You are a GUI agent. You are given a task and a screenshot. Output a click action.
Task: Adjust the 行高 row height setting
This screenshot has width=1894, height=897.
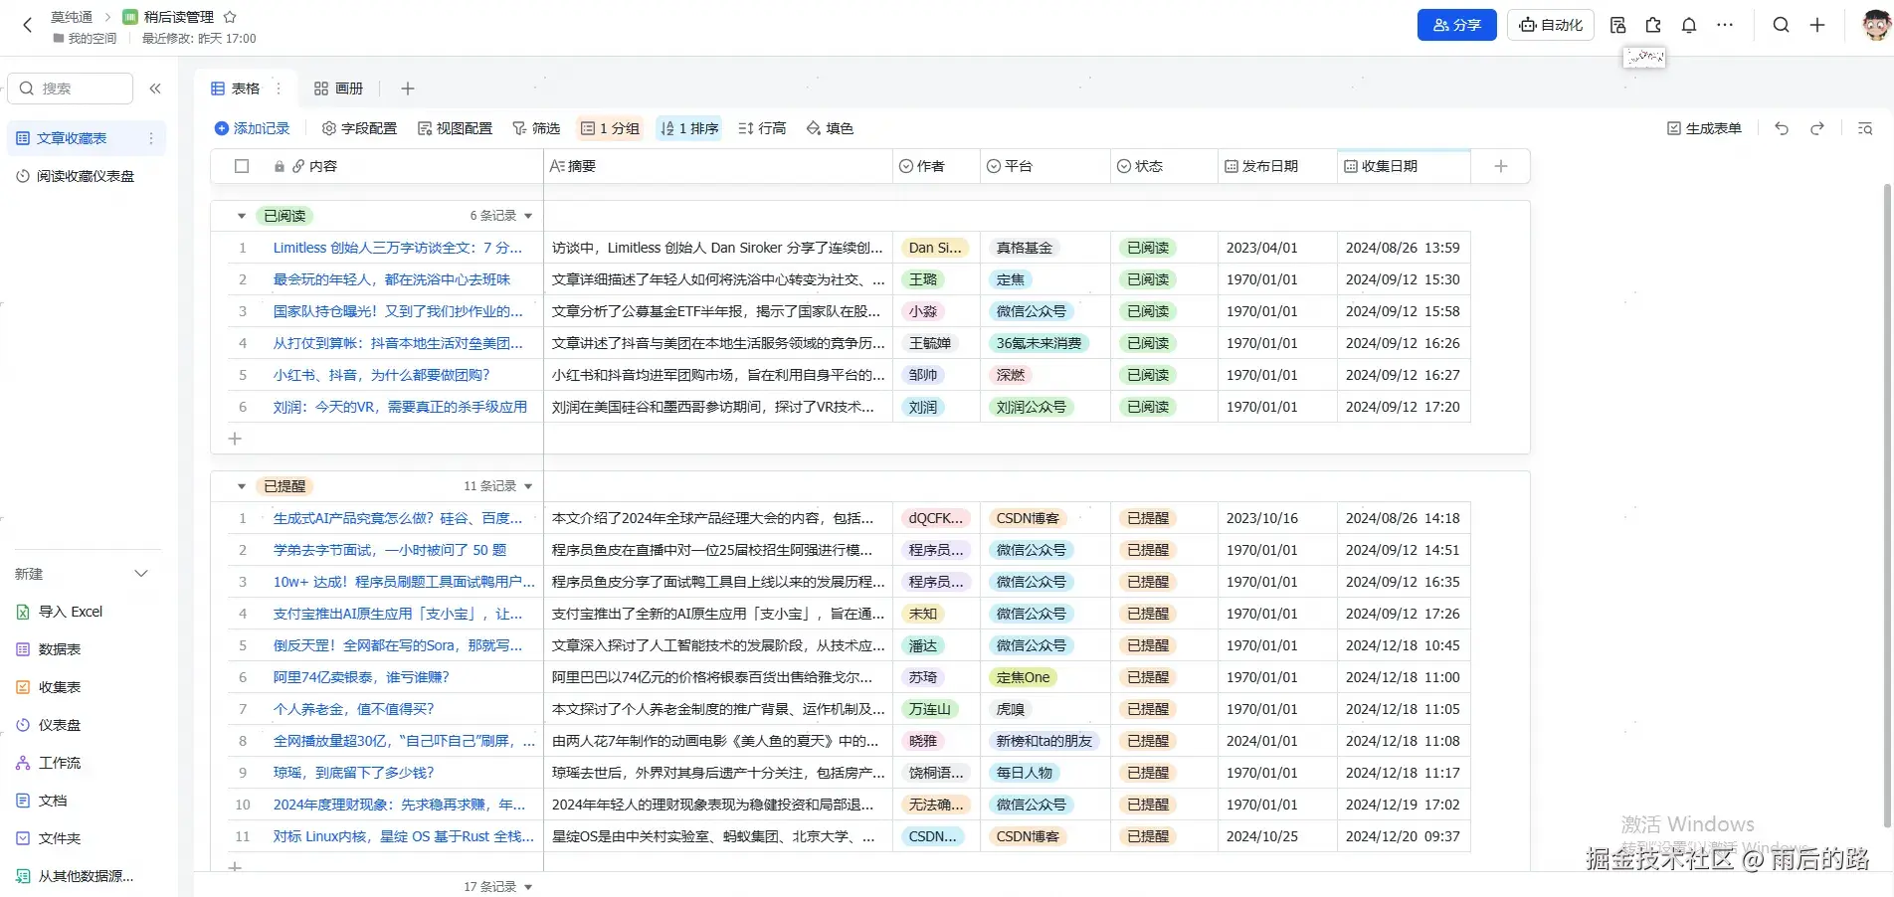762,127
